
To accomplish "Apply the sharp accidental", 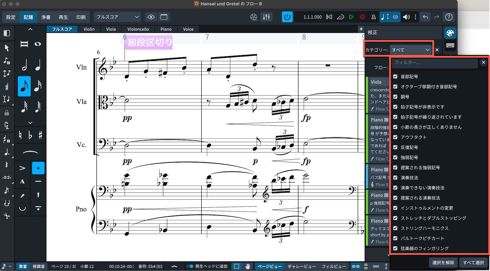I will (40, 135).
